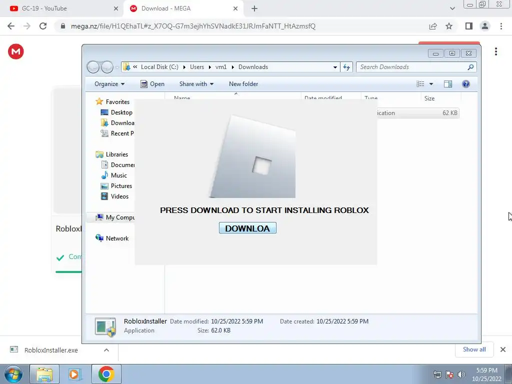Close the Download - MEGA tab
The width and height of the screenshot is (512, 384).
click(x=235, y=9)
